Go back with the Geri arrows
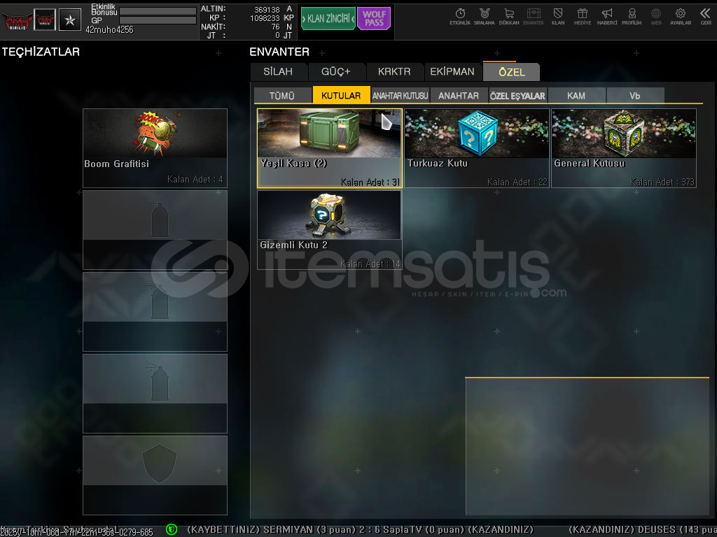The height and width of the screenshot is (537, 717). pyautogui.click(x=706, y=17)
